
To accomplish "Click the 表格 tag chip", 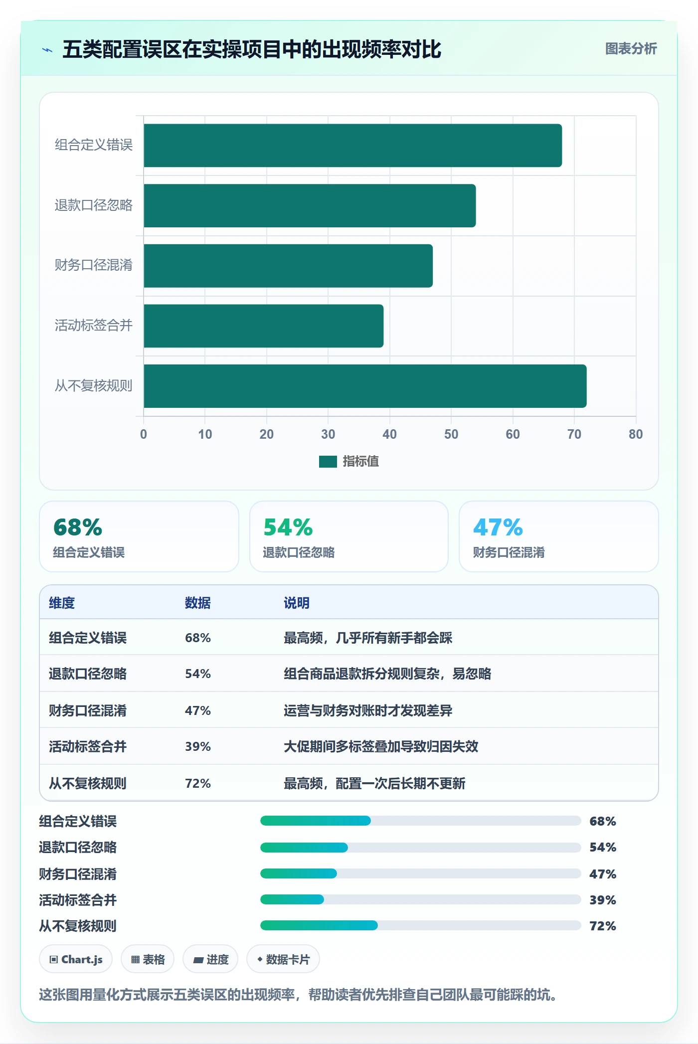I will [148, 959].
